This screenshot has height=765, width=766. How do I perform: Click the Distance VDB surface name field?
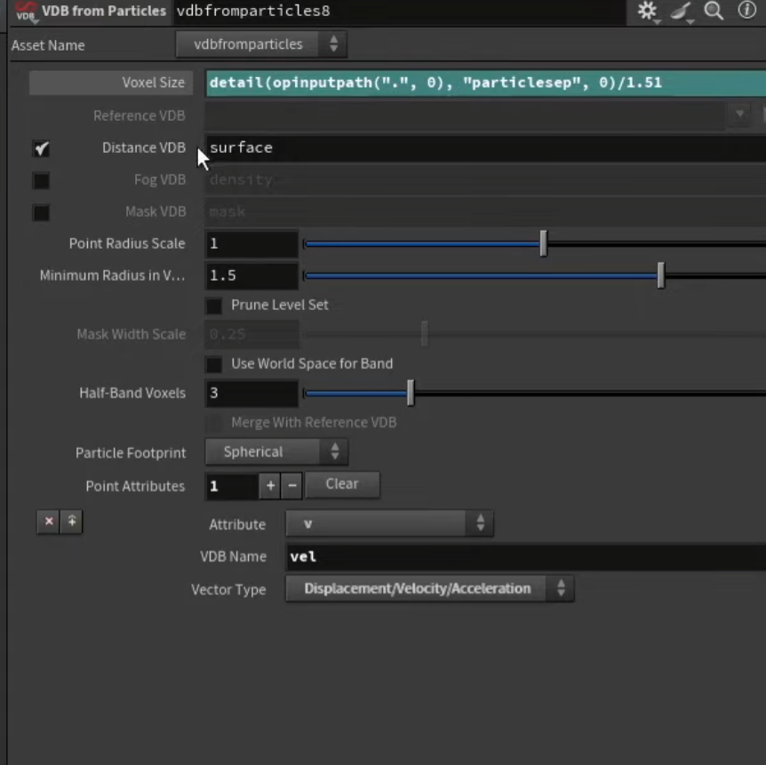point(485,148)
